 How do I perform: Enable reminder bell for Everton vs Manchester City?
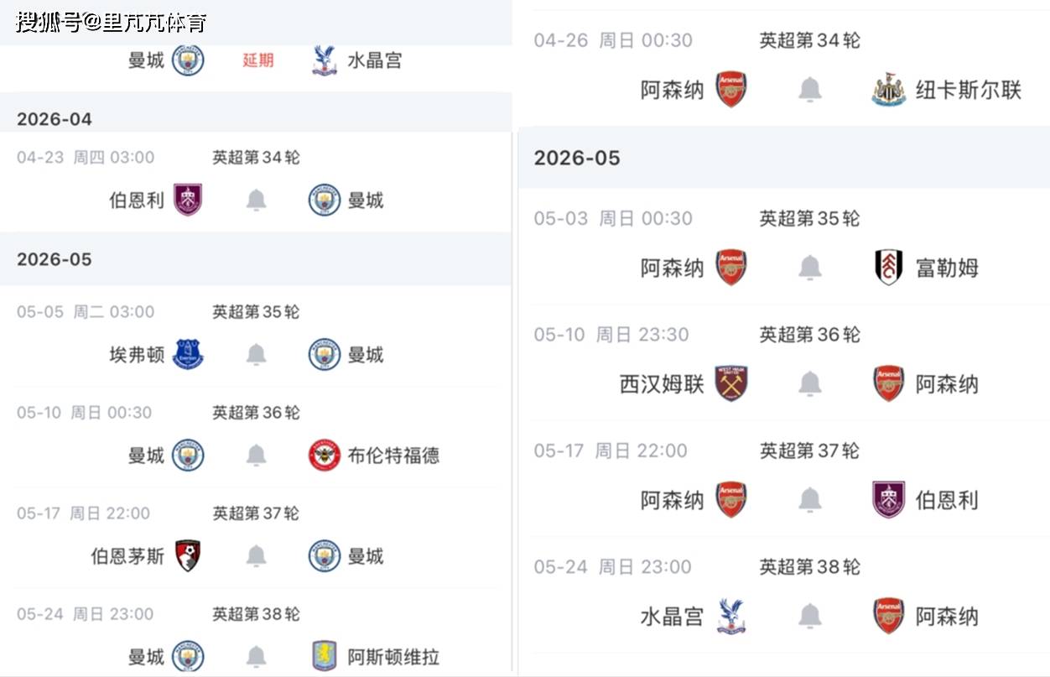[x=256, y=355]
